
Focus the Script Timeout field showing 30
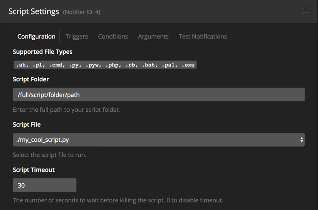click(45, 185)
